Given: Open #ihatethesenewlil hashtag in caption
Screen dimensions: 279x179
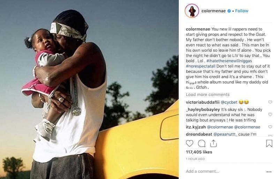Looking at the screenshot, I should pos(229,61).
